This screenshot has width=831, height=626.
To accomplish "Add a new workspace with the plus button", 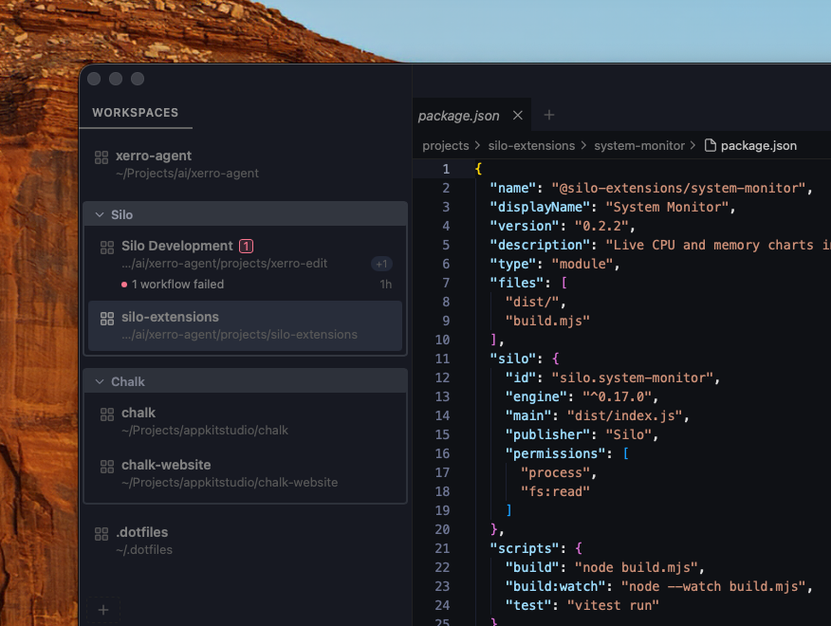I will click(103, 610).
